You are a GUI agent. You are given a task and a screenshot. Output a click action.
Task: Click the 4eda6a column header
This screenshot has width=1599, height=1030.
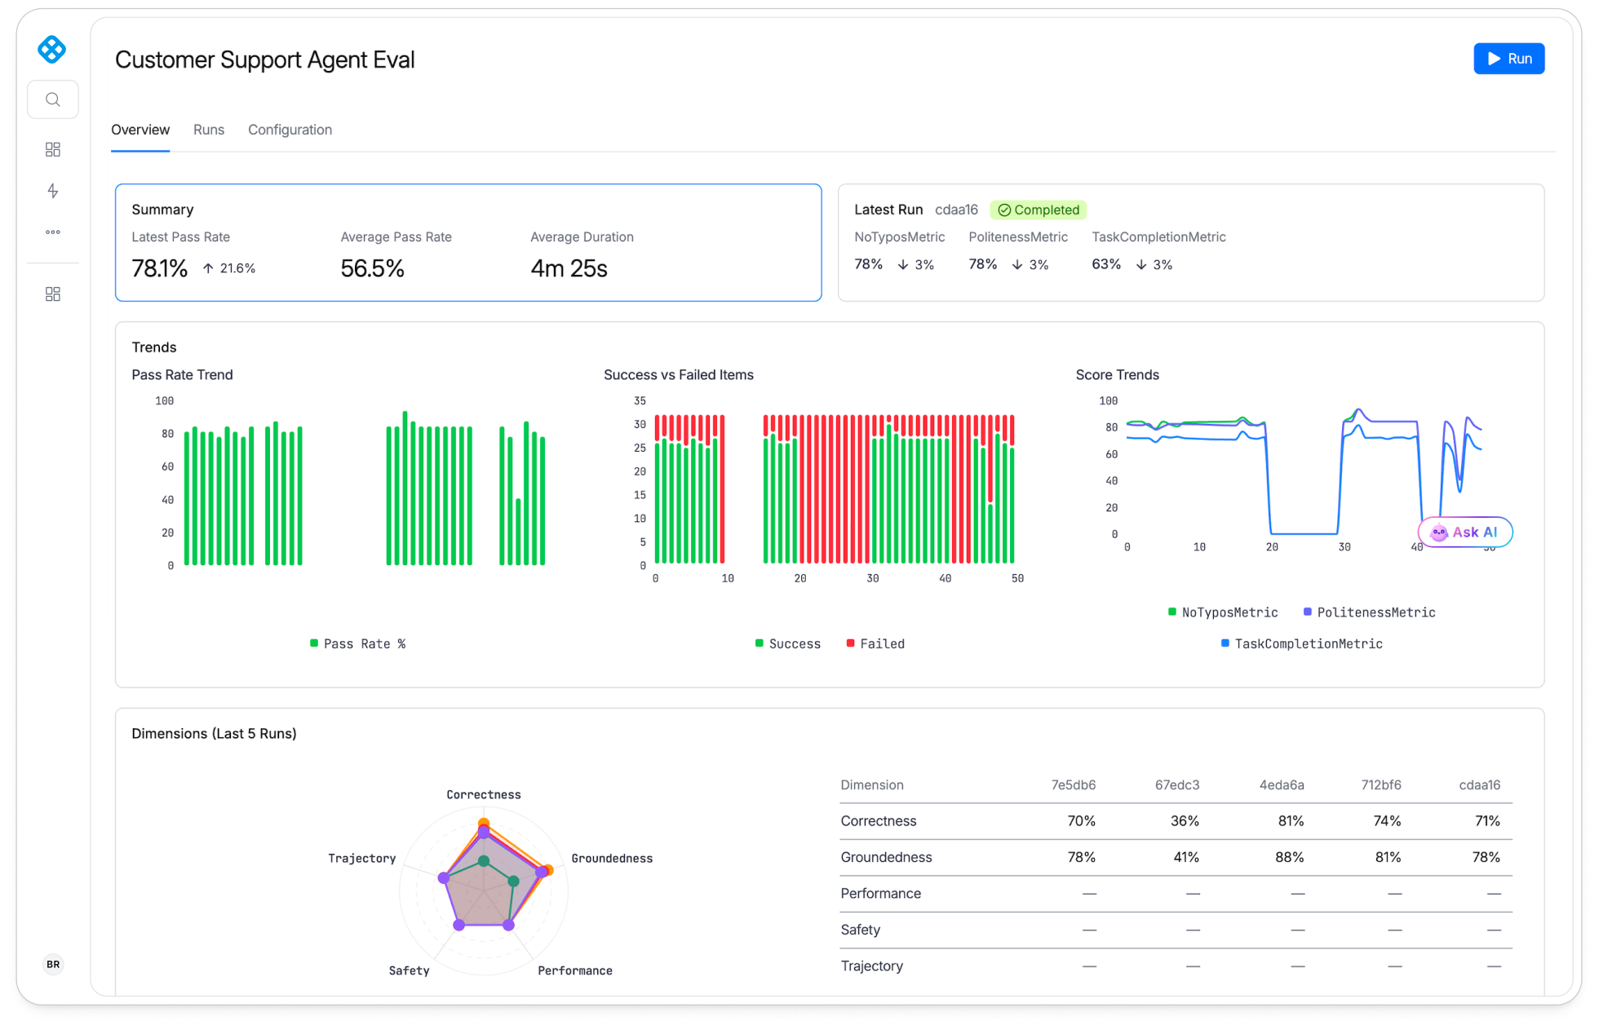click(x=1282, y=785)
